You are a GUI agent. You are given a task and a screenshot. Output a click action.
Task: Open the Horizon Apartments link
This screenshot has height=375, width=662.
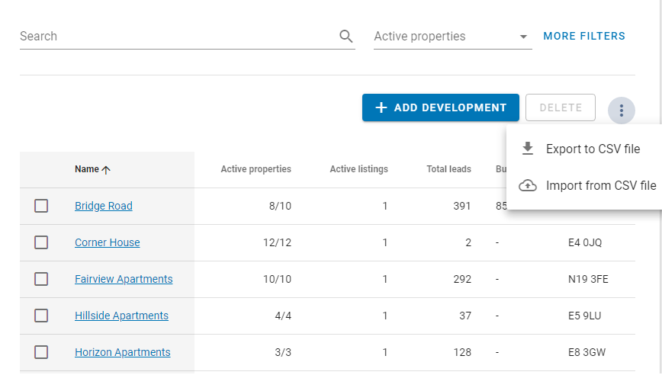(123, 352)
